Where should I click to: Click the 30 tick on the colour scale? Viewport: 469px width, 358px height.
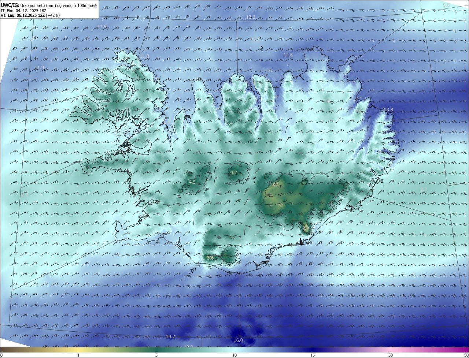click(391, 355)
